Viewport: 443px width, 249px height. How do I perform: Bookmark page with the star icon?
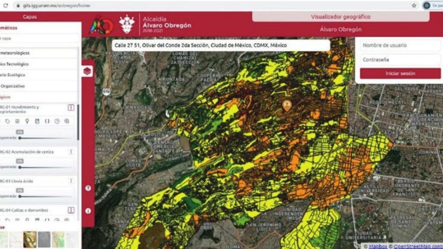click(x=414, y=6)
